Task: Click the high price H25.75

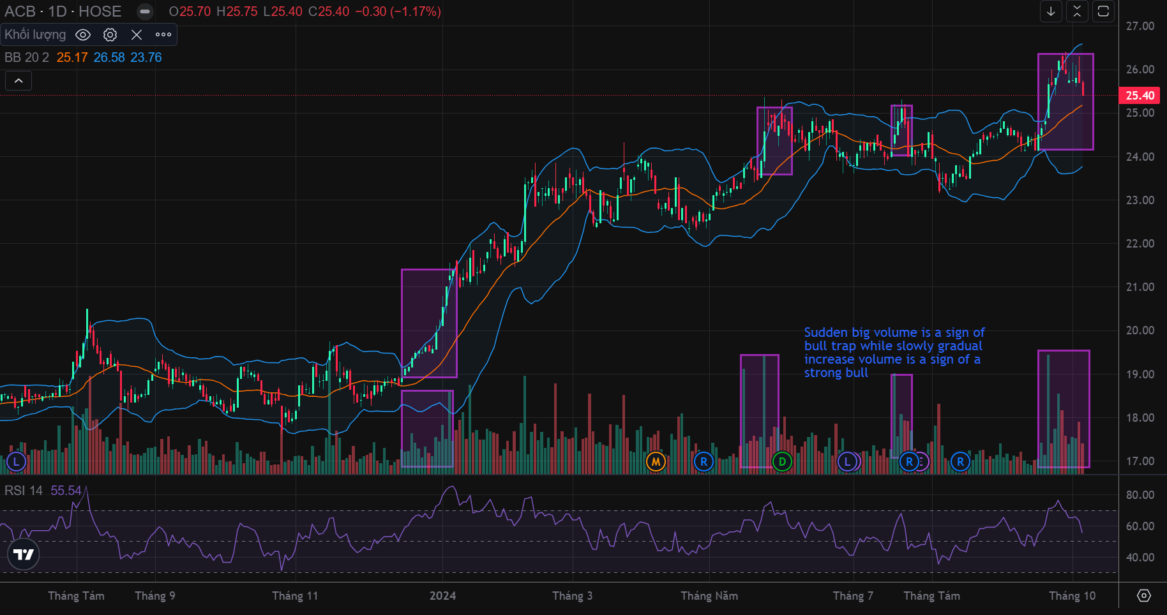Action: [x=237, y=11]
